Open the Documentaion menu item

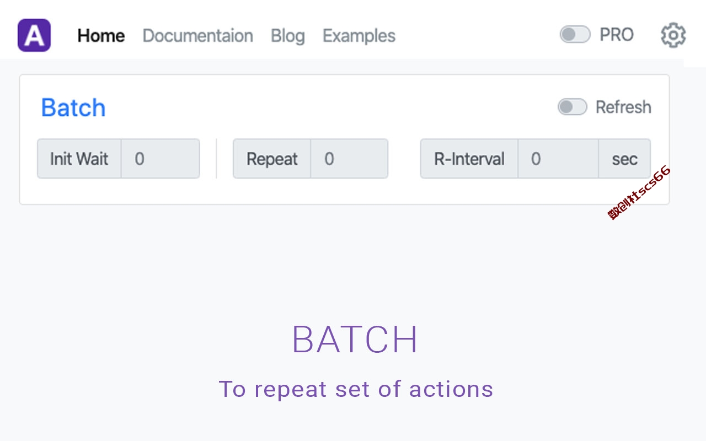coord(197,36)
